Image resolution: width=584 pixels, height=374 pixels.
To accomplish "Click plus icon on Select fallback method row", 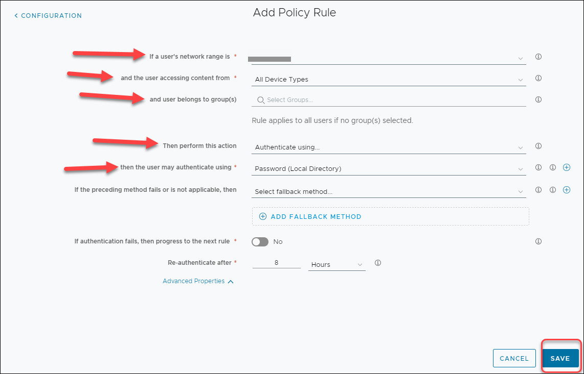I will coord(567,190).
